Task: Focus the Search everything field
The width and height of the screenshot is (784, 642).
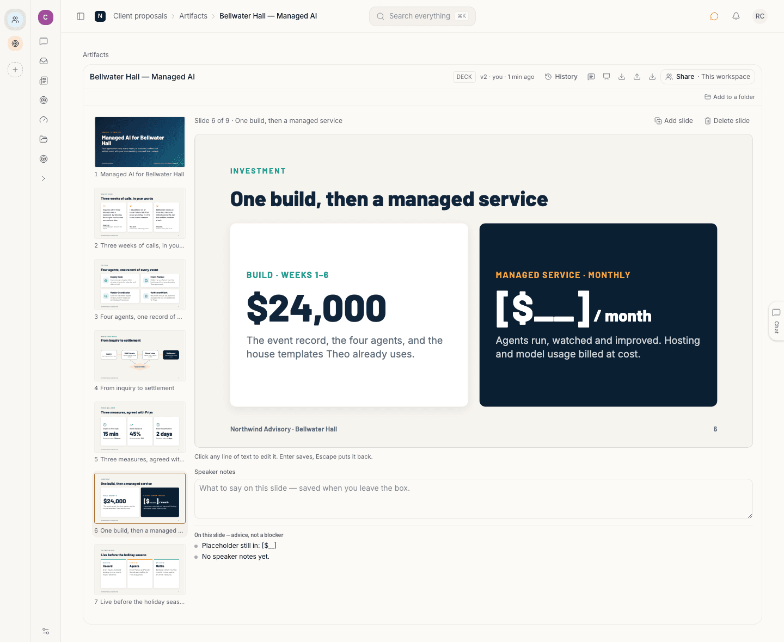Action: coord(422,16)
